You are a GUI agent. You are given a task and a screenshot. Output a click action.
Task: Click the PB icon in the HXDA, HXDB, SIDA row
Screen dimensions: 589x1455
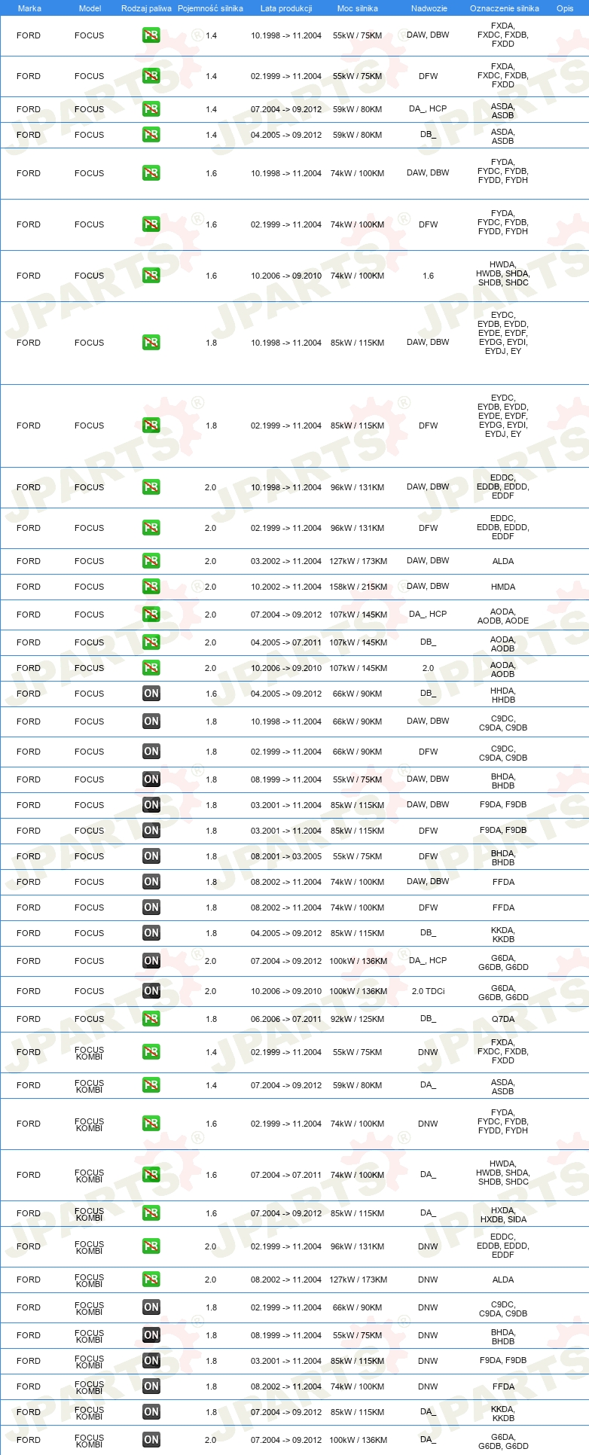click(151, 1213)
